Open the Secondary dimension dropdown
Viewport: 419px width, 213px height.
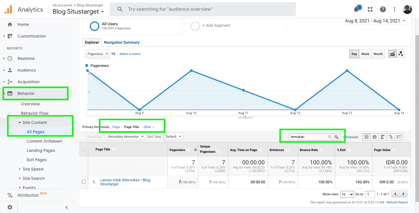(x=126, y=136)
